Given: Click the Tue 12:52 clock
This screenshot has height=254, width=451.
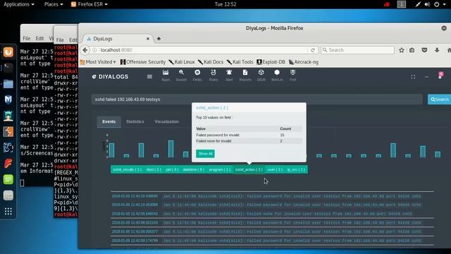Looking at the screenshot, I should [225, 4].
